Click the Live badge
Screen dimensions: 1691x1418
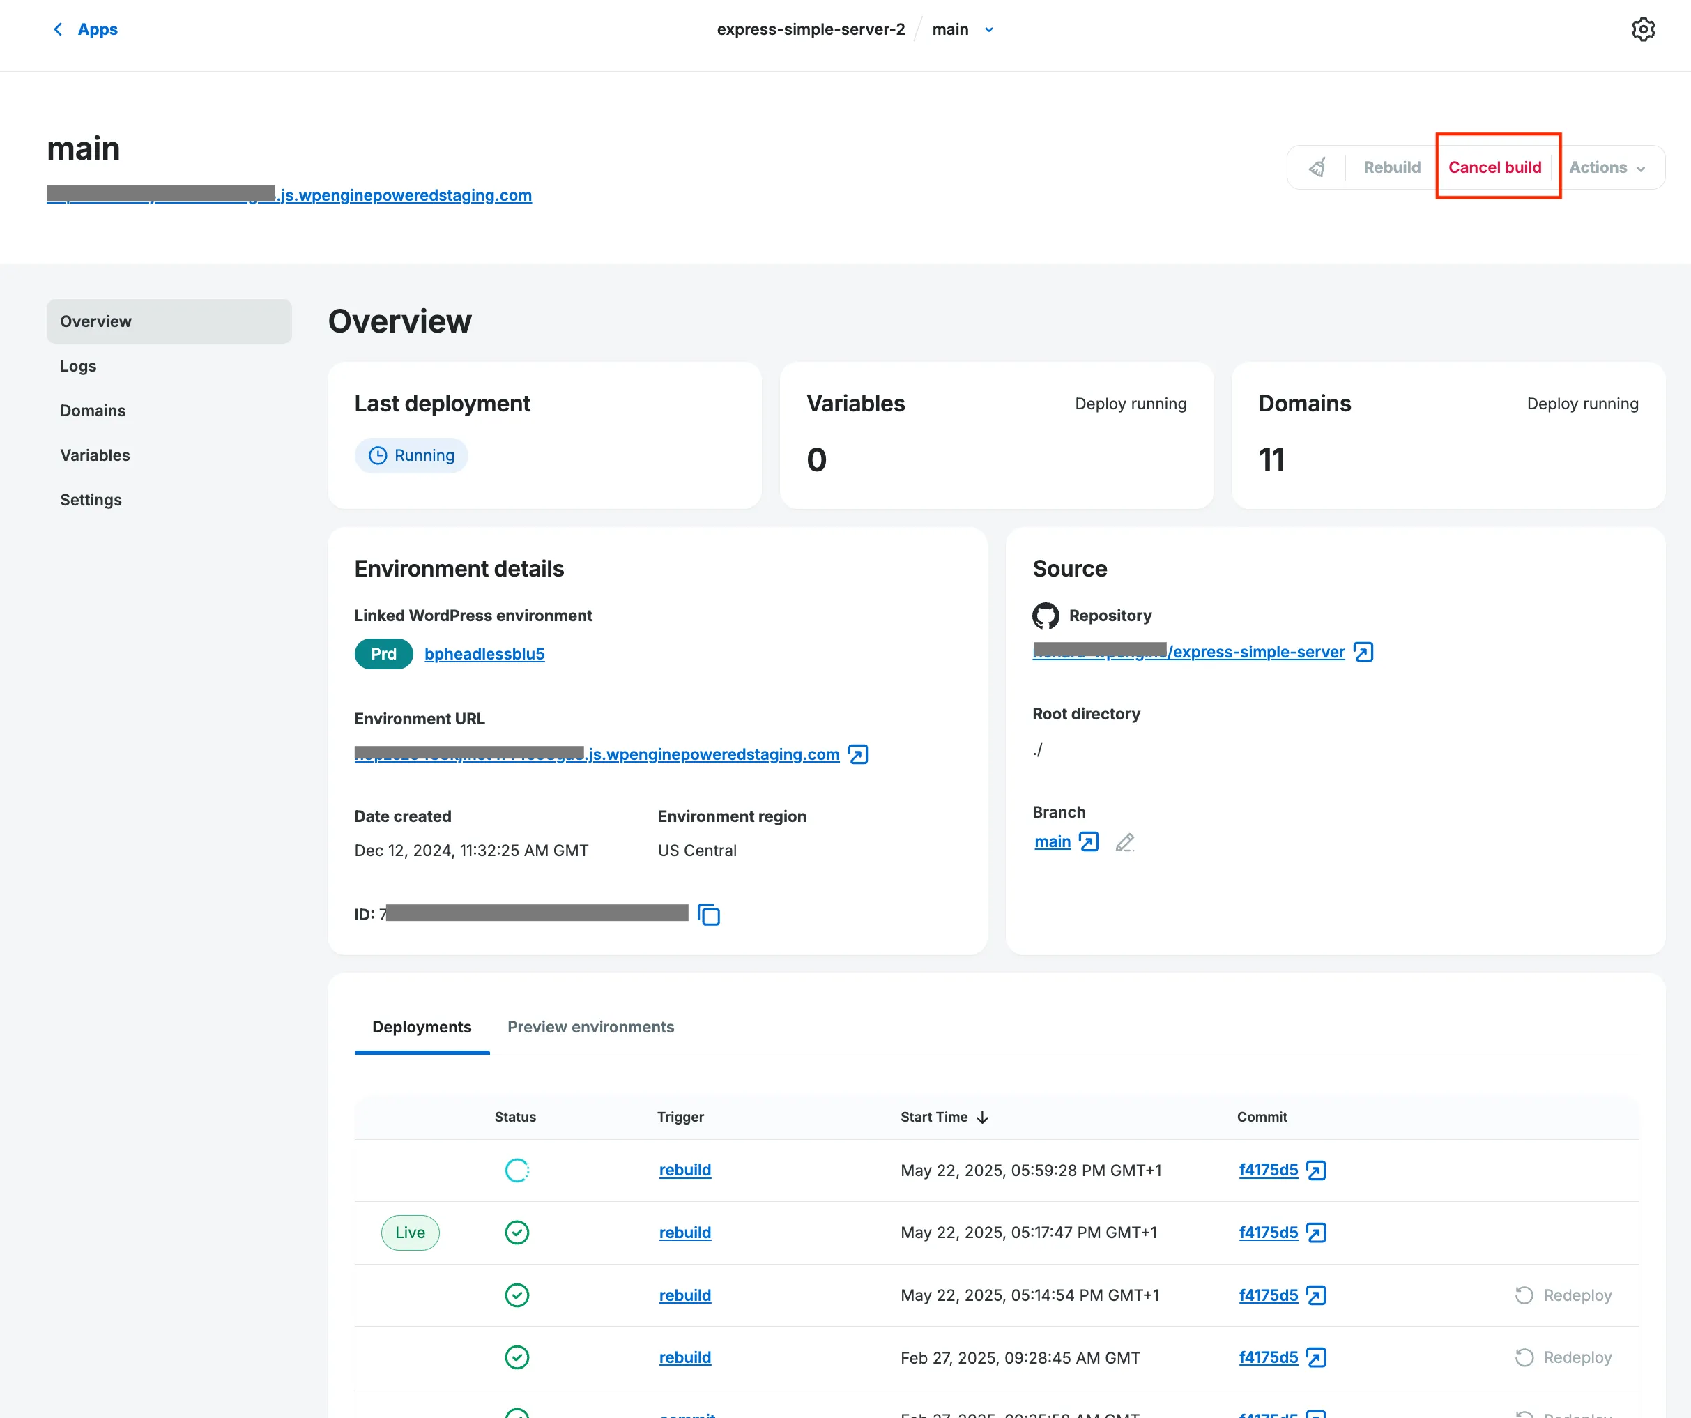pos(410,1233)
